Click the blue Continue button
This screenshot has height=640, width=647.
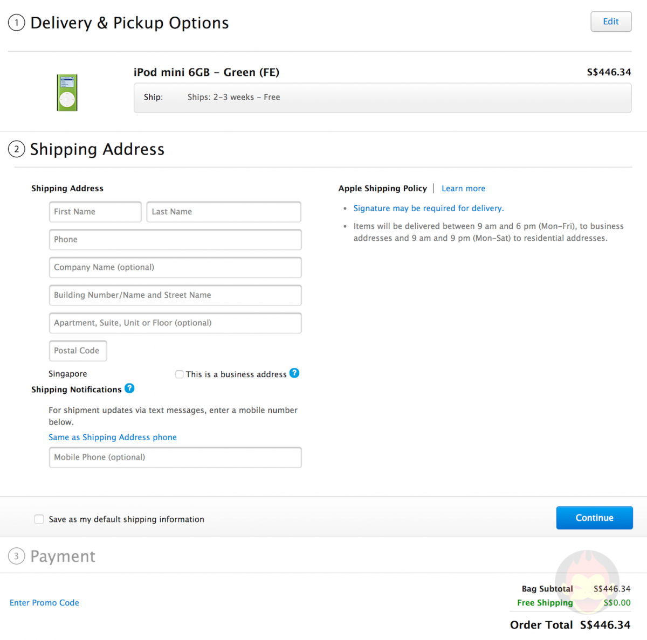(594, 518)
